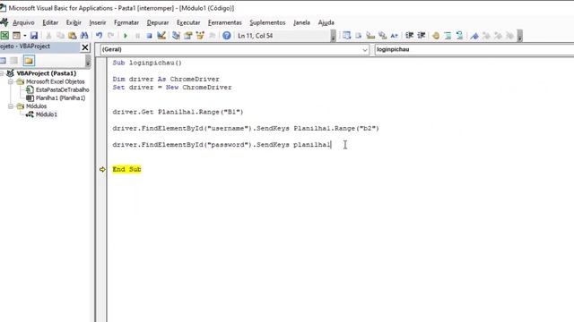Open Edit toolbar options overflow handle
Image resolution: width=574 pixels, height=322 pixels.
point(520,36)
